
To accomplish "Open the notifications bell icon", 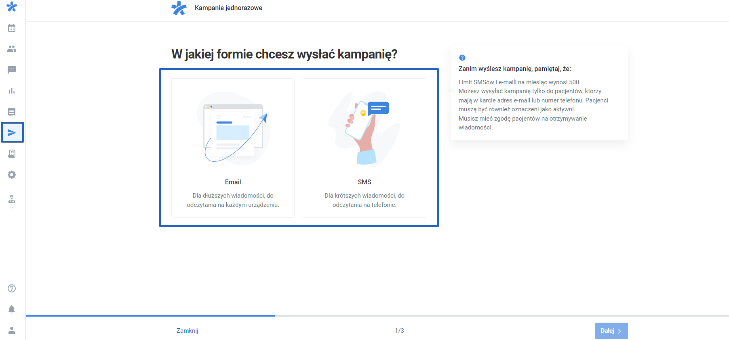I will click(12, 309).
